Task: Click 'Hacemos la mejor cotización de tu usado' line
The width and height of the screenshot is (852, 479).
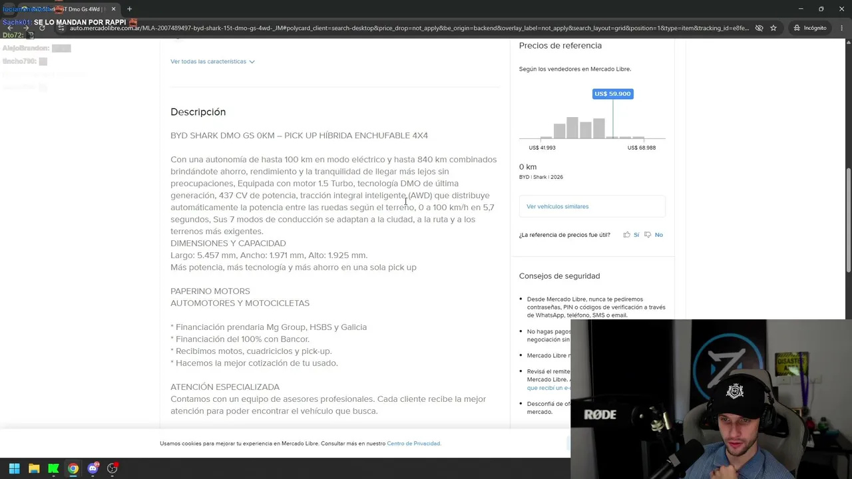Action: (x=254, y=363)
